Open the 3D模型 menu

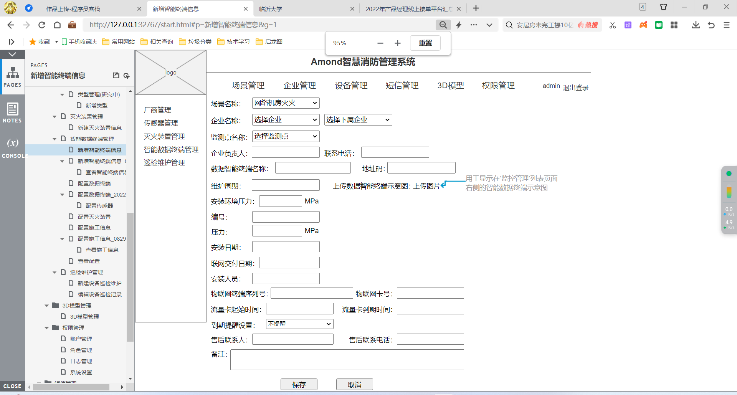pyautogui.click(x=451, y=86)
